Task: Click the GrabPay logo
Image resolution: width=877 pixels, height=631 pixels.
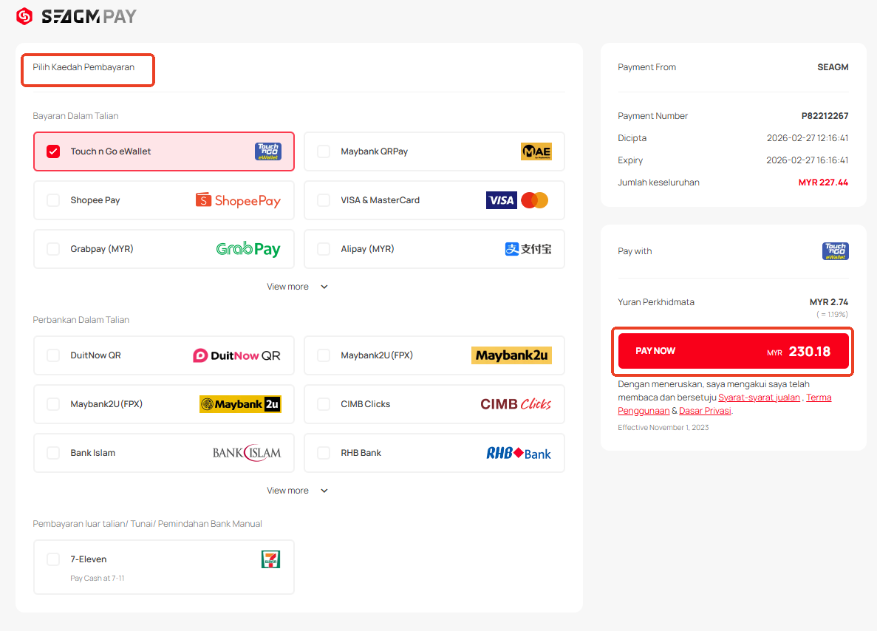Action: 248,249
